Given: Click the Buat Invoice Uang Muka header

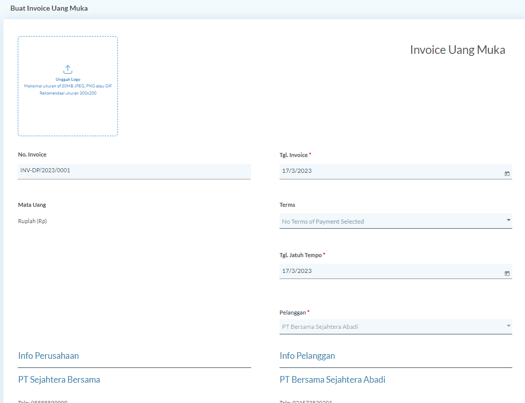Looking at the screenshot, I should tap(49, 8).
